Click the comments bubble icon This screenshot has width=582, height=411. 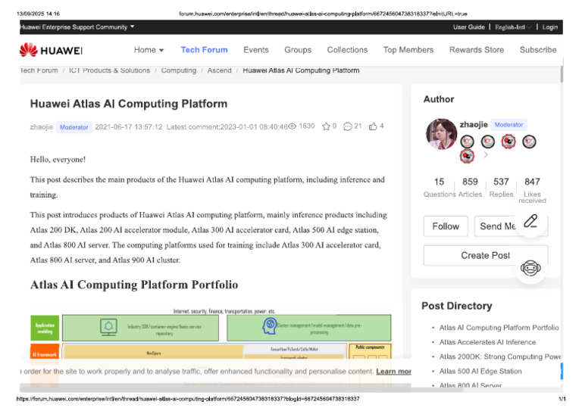pyautogui.click(x=347, y=126)
